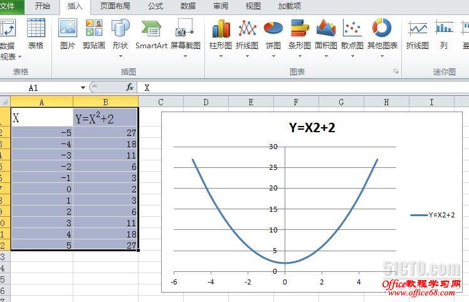Insert a Column chart

[x=221, y=38]
